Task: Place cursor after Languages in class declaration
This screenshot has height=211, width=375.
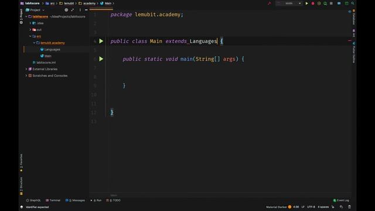Action: (x=217, y=41)
